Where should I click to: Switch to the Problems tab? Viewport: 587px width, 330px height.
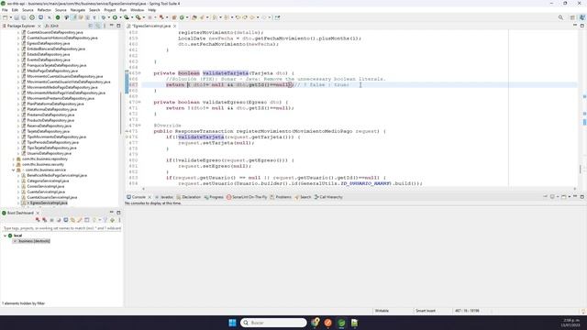click(281, 197)
